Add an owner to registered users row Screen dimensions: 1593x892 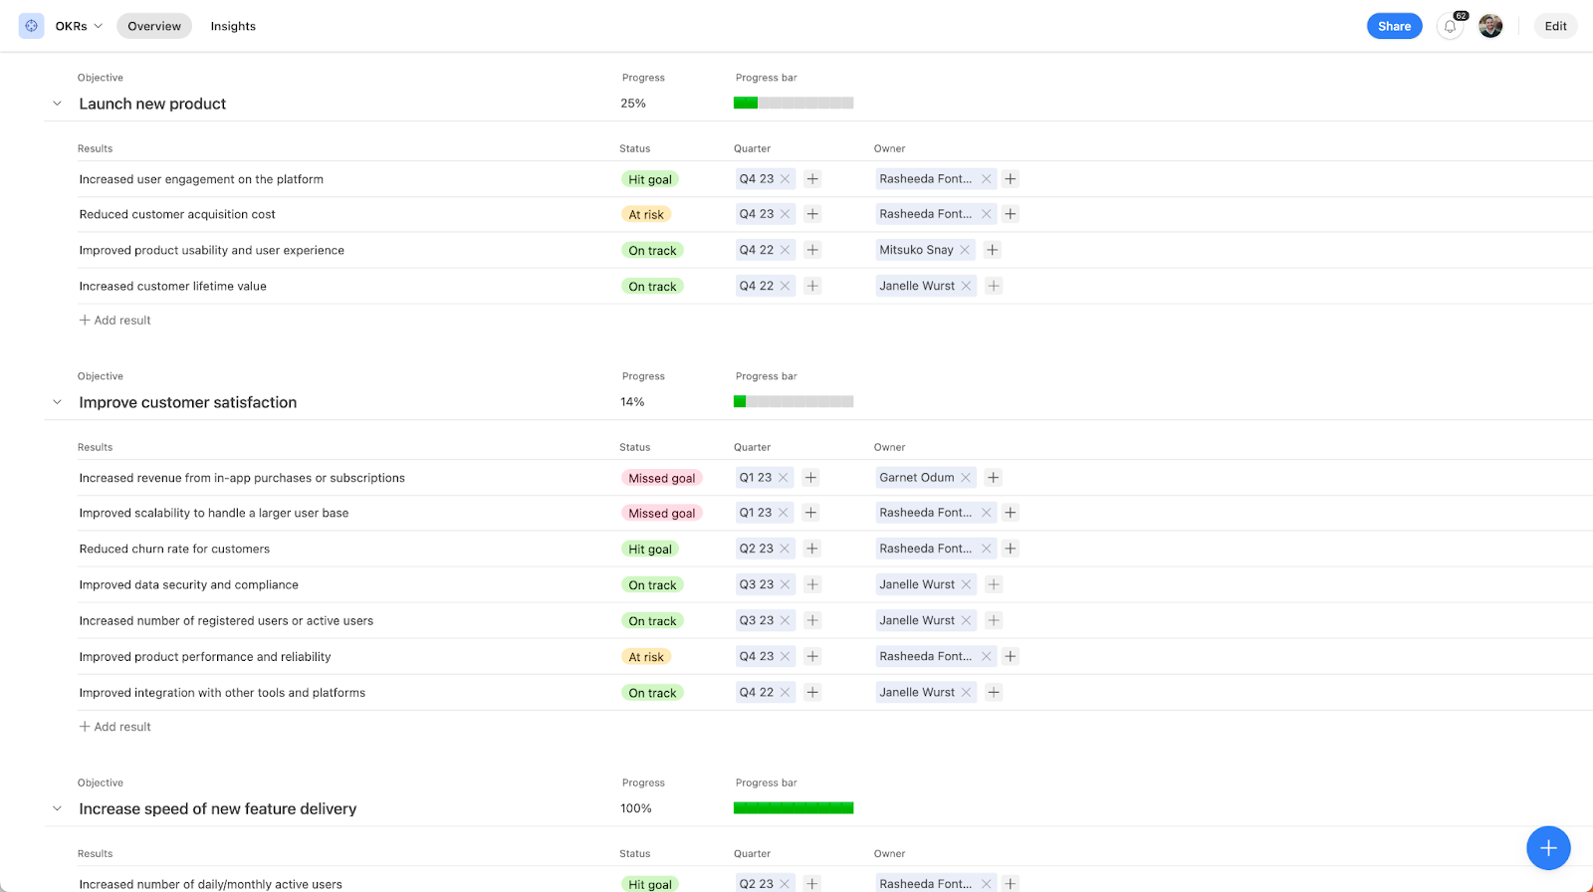point(994,620)
